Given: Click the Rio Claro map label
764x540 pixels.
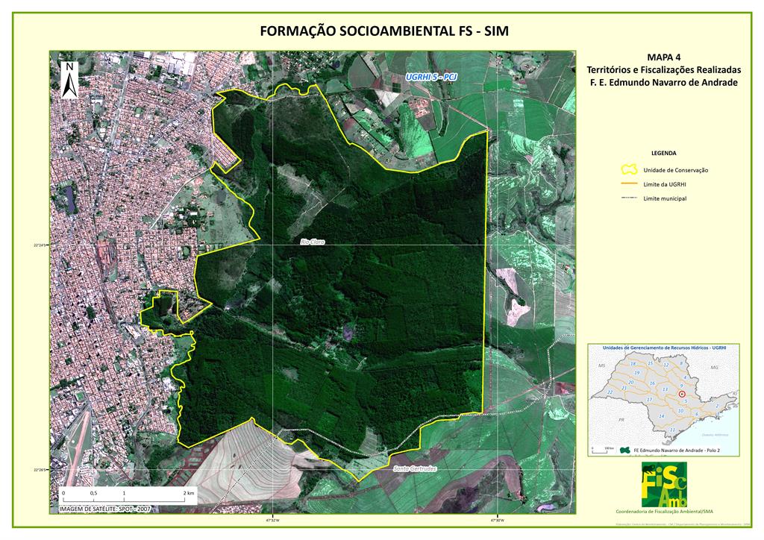Looking at the screenshot, I should point(313,242).
